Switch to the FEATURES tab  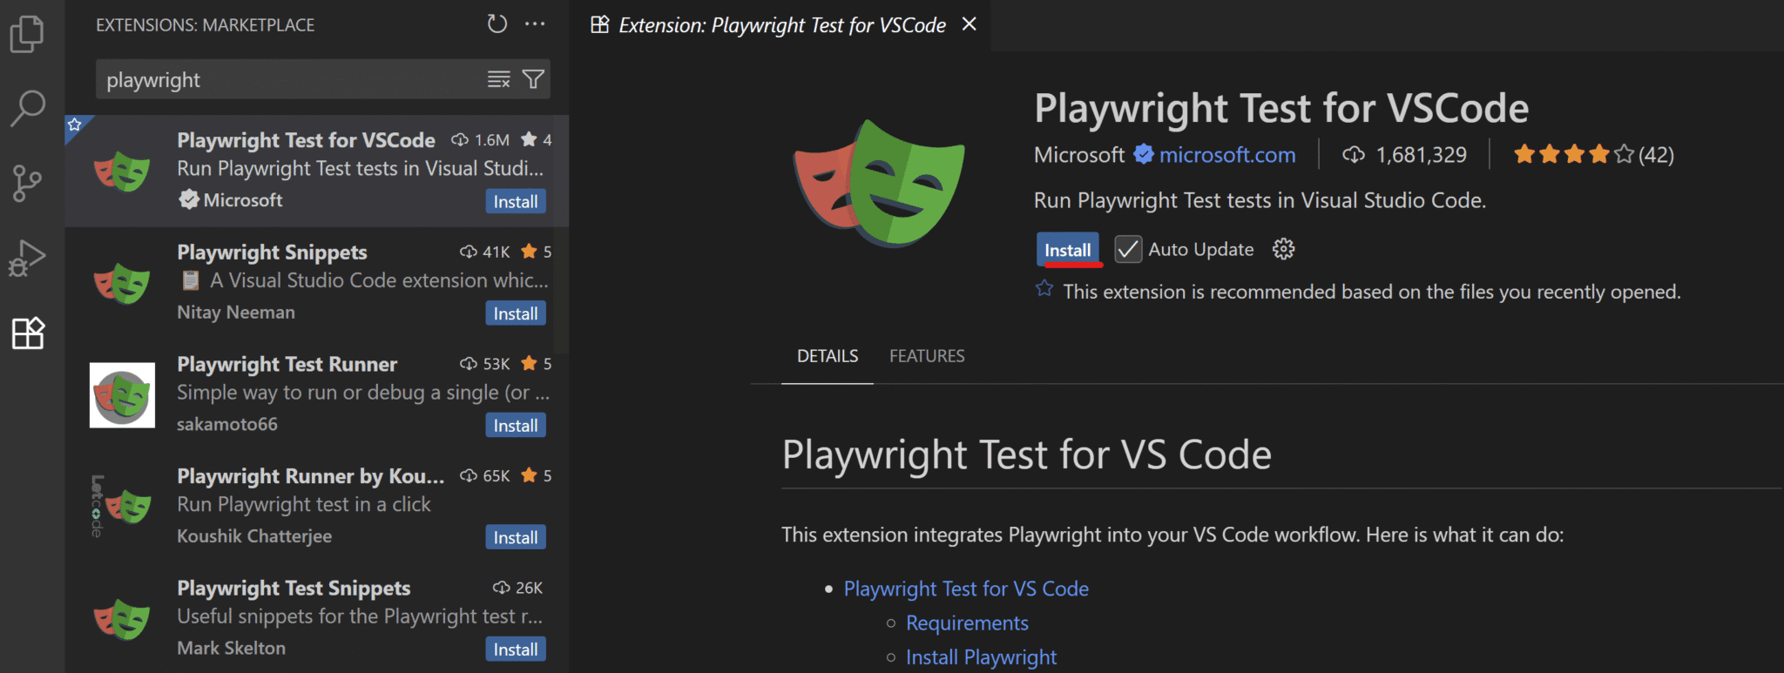point(926,355)
